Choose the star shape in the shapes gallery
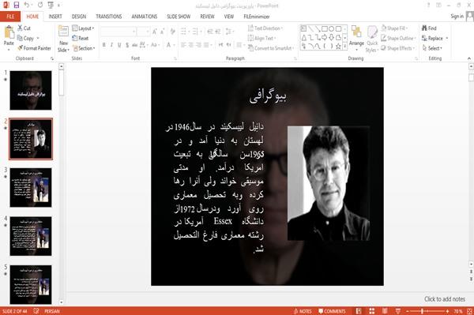 point(338,47)
